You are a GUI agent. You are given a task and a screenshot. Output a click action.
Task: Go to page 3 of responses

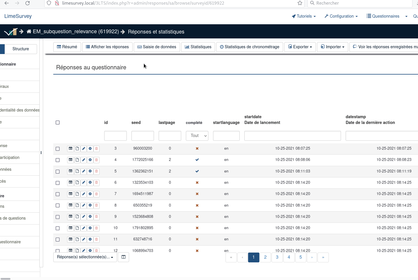coord(277,257)
